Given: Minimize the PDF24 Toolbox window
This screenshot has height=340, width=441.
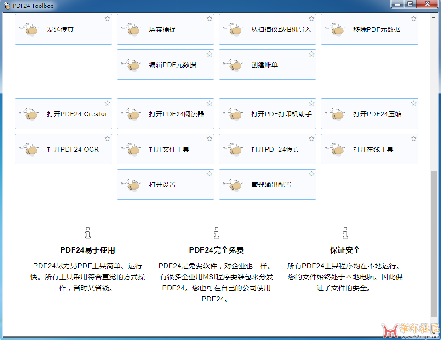Looking at the screenshot, I should point(398,4).
